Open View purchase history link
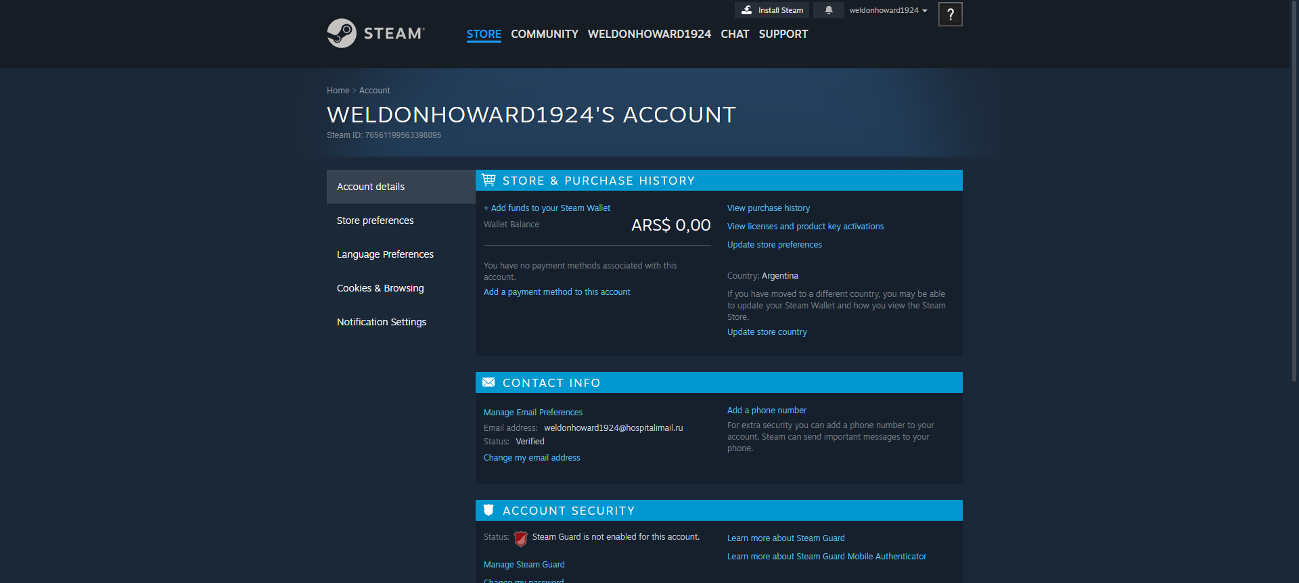 point(769,208)
